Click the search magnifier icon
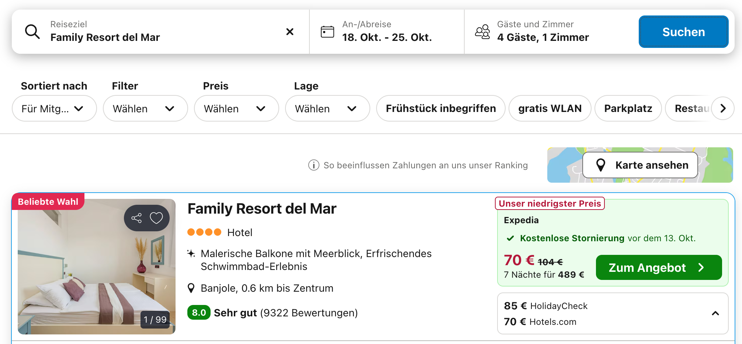The height and width of the screenshot is (344, 742). [x=32, y=32]
